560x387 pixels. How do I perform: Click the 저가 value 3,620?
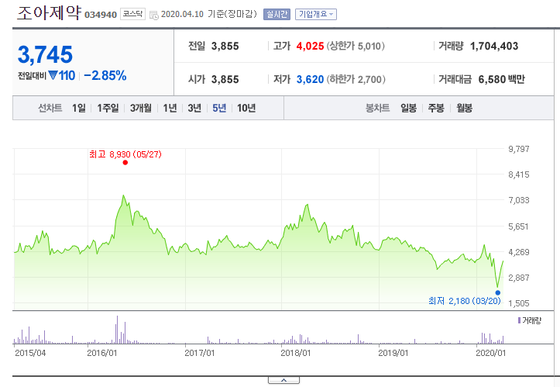(x=310, y=79)
